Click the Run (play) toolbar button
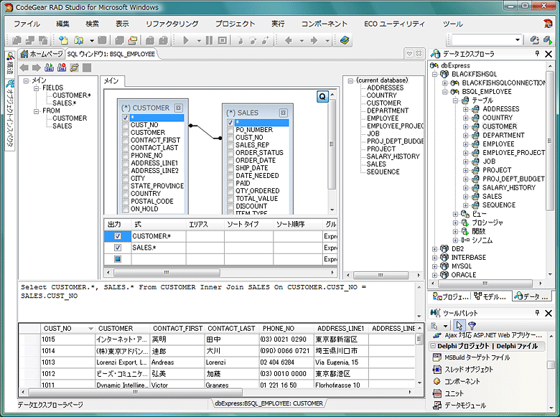Viewport: 560px width, 417px height. tap(187, 41)
